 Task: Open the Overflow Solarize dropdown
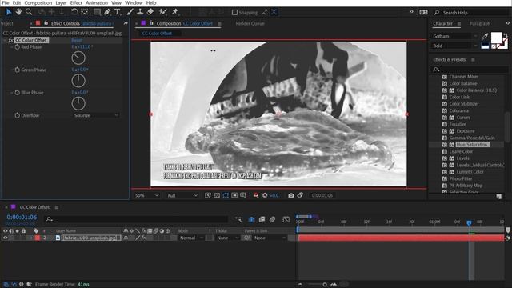[x=95, y=115]
